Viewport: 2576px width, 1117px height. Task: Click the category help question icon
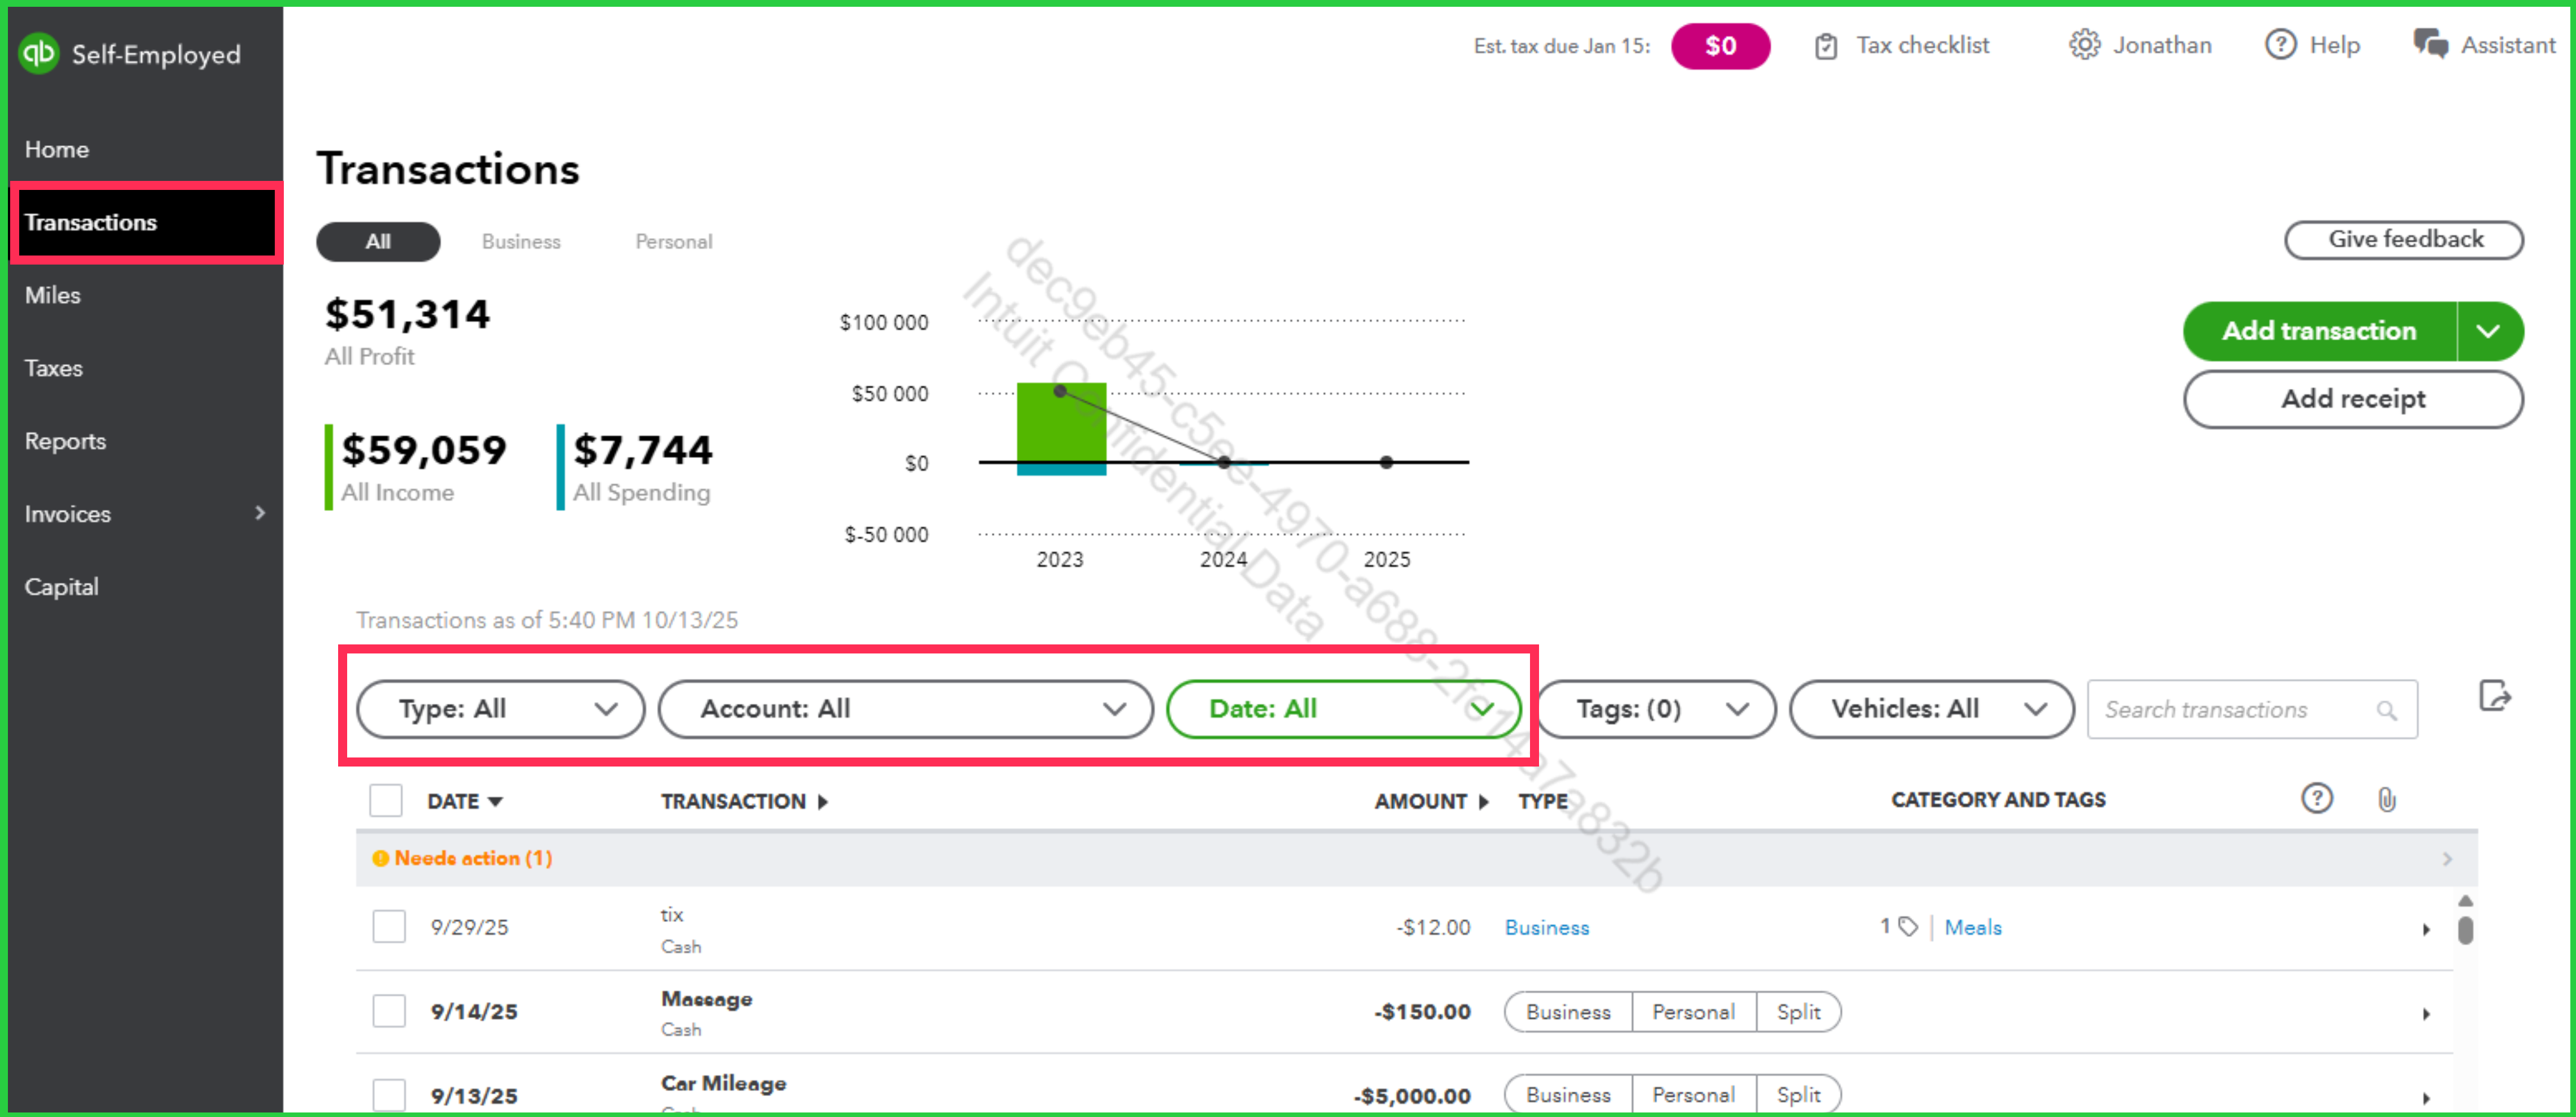[x=2316, y=798]
